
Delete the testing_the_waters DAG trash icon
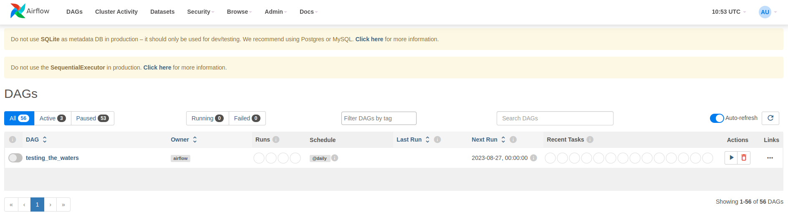[x=744, y=158]
